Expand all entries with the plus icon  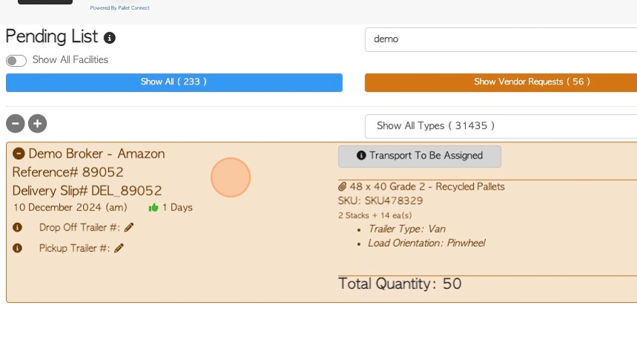37,124
